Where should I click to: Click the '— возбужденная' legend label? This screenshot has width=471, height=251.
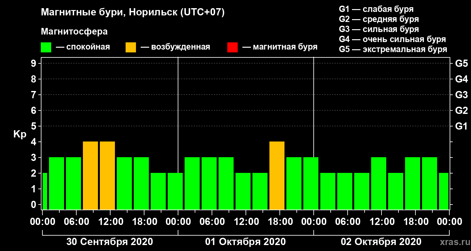coord(175,47)
